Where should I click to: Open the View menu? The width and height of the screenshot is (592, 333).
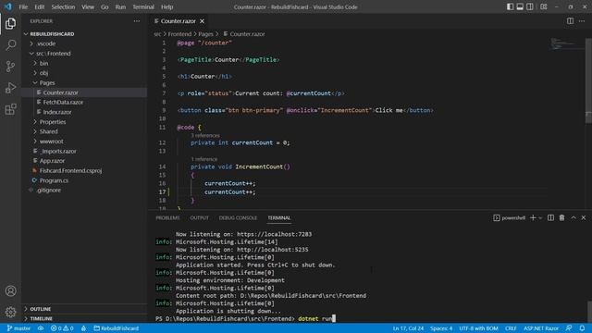(x=88, y=6)
